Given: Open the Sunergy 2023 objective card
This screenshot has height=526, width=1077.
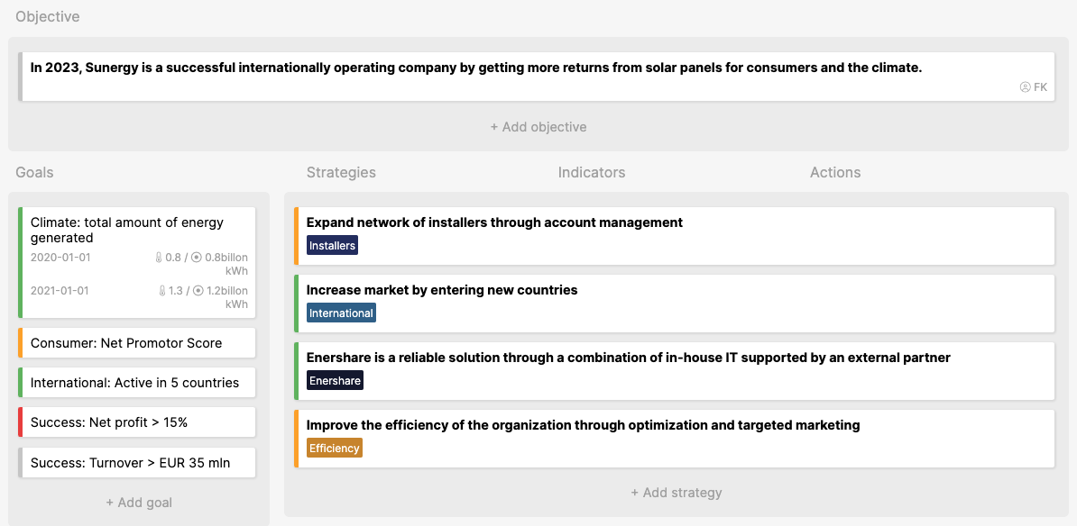Looking at the screenshot, I should pos(537,77).
